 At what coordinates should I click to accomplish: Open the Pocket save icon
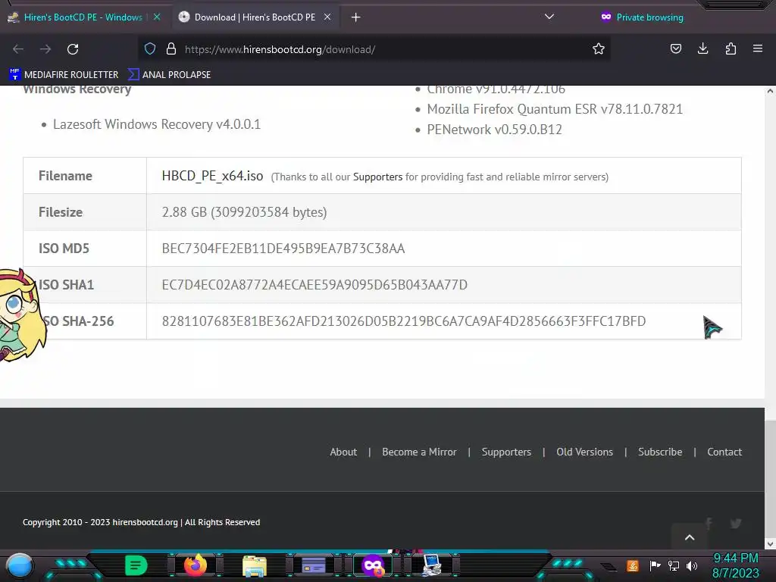(675, 48)
